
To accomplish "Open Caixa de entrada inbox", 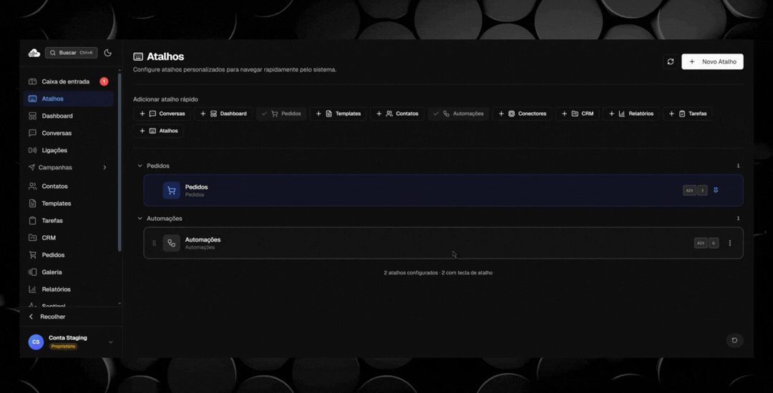I will pos(68,81).
